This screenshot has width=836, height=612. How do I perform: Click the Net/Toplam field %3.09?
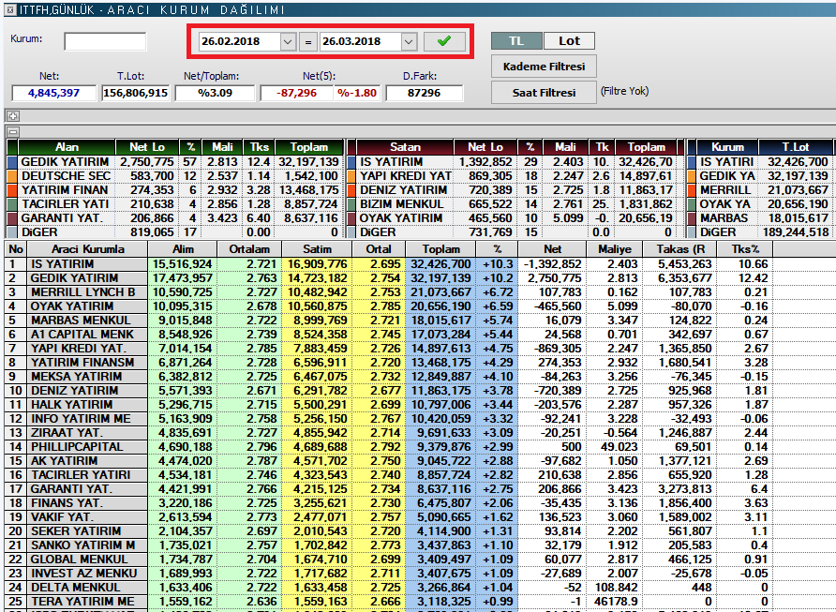point(215,93)
